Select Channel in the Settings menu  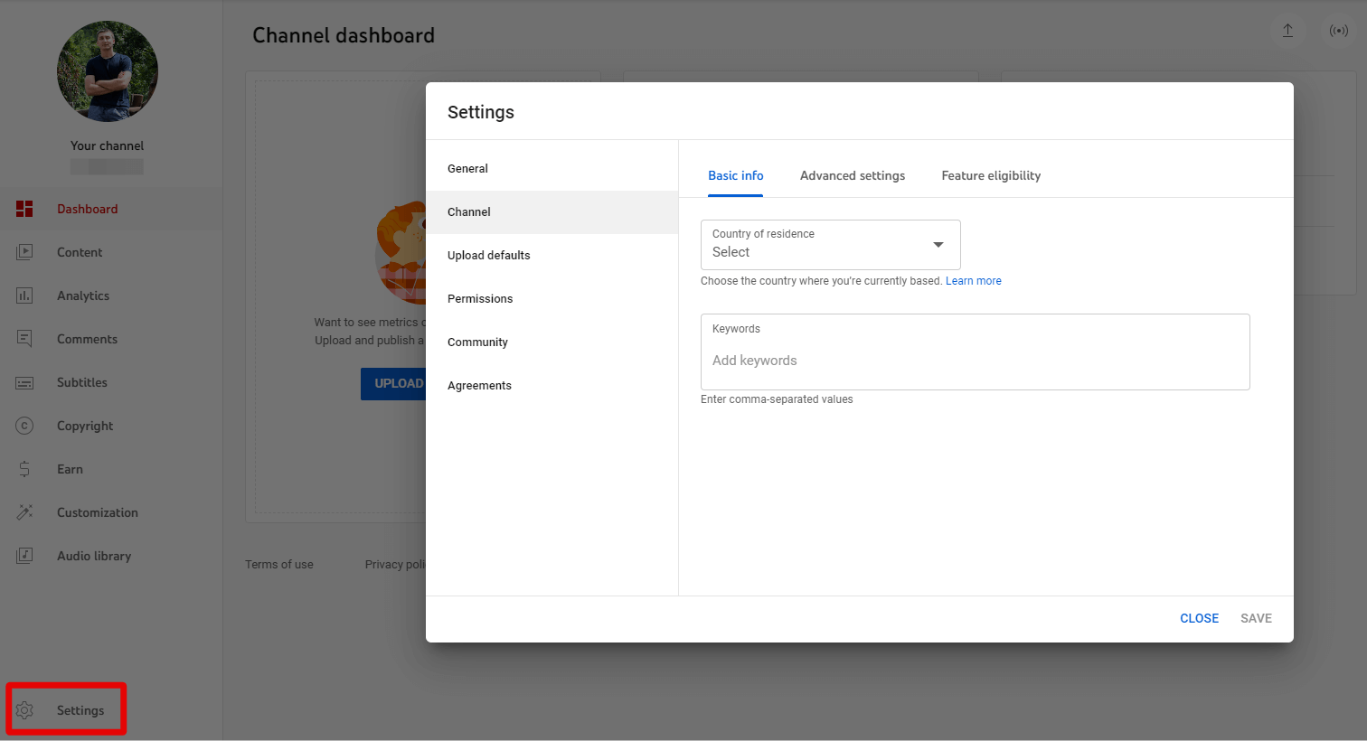[552, 212]
